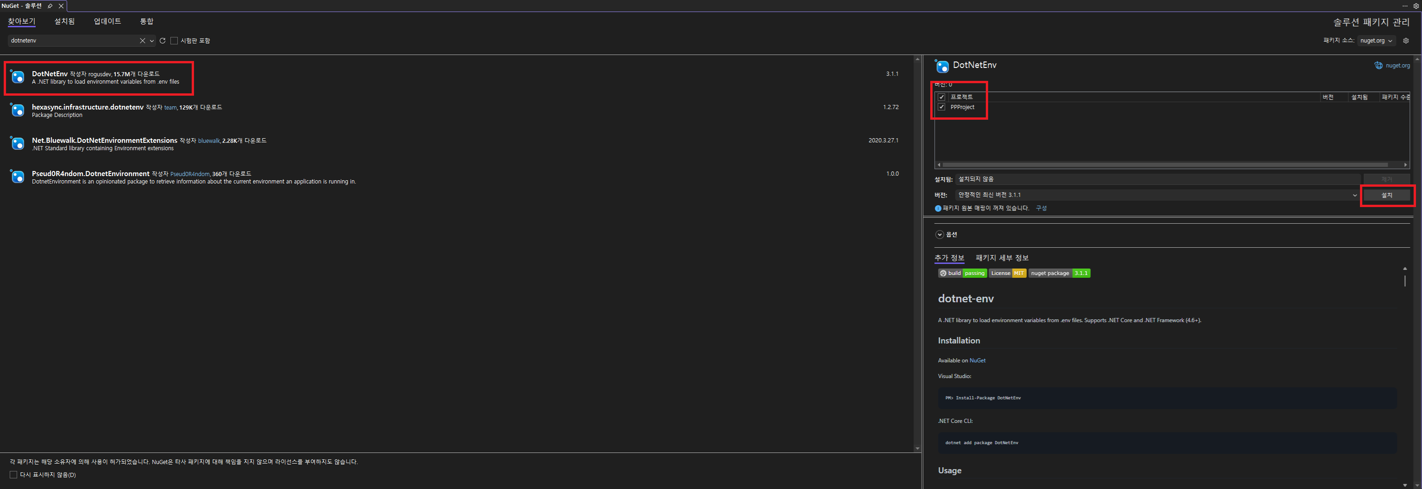Image resolution: width=1422 pixels, height=489 pixels.
Task: Click the License MIT badge
Action: tap(1008, 274)
